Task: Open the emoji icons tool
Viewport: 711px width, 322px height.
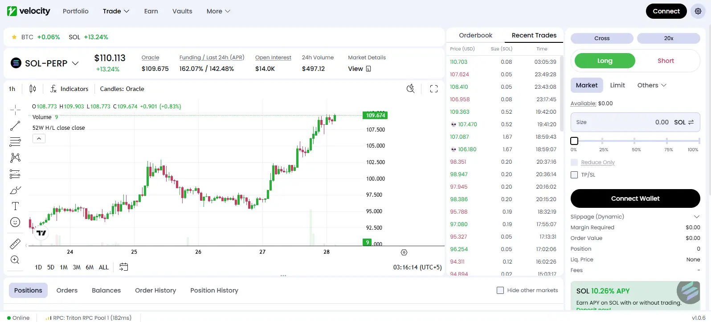Action: click(x=15, y=222)
